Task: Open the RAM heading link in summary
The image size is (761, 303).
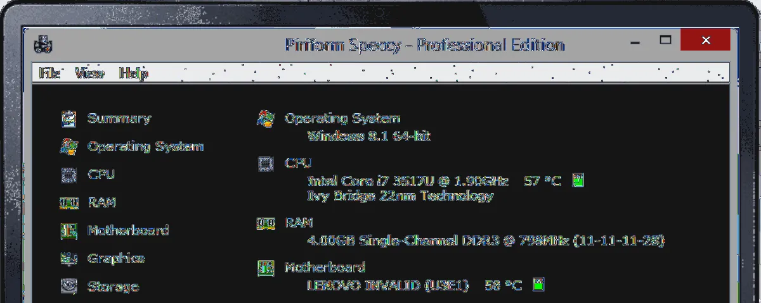Action: pos(299,223)
